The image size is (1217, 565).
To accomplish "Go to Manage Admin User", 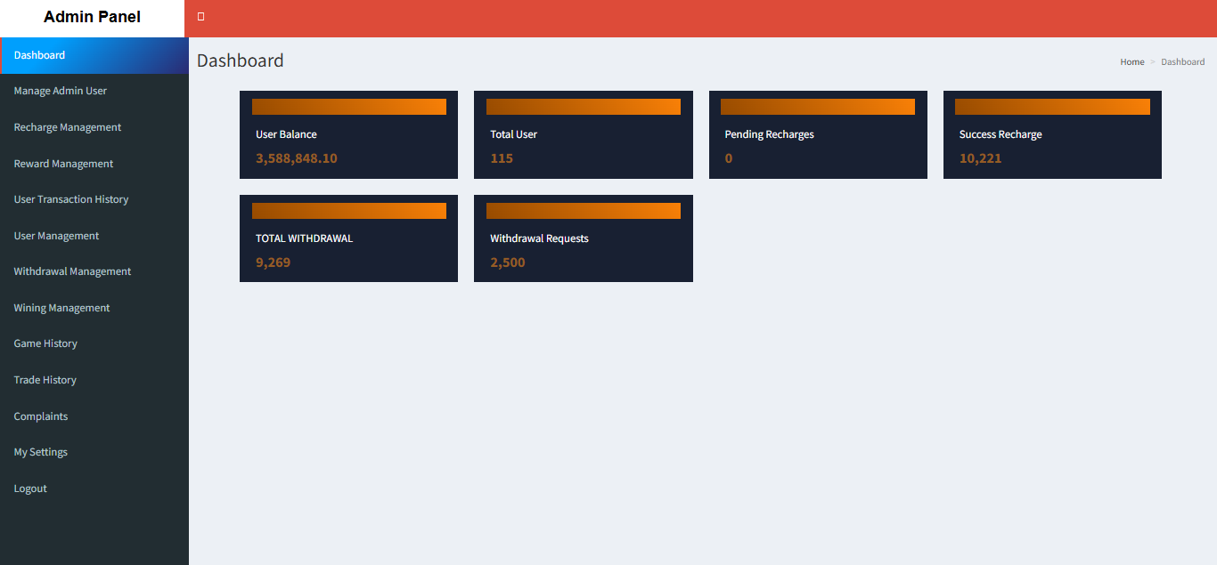I will pos(61,91).
